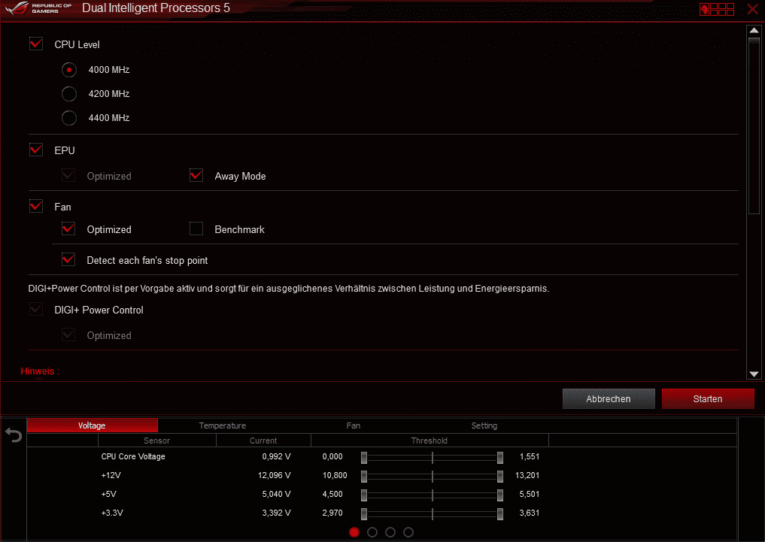Image resolution: width=765 pixels, height=542 pixels.
Task: Click the 0,992 V current value
Action: pyautogui.click(x=276, y=456)
